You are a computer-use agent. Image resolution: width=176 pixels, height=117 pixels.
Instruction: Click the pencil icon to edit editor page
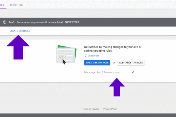[133, 72]
